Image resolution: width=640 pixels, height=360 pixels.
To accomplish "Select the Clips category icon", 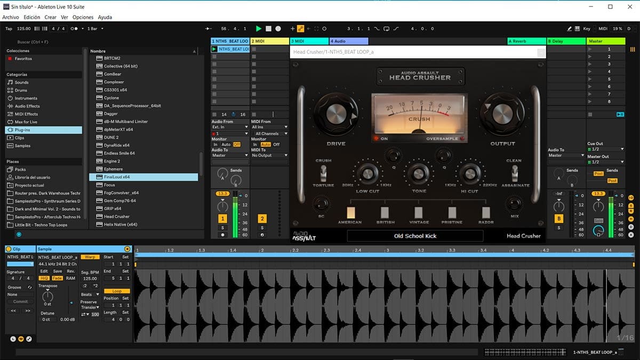I will pyautogui.click(x=10, y=138).
